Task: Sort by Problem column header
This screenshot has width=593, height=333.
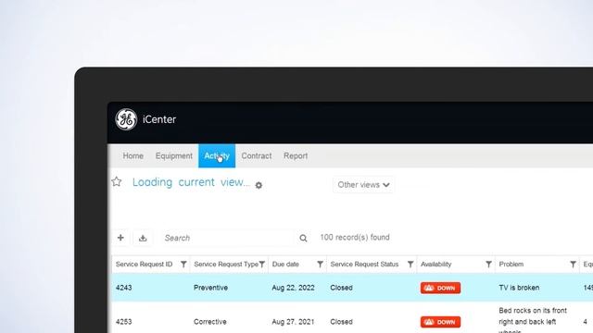Action: point(511,265)
